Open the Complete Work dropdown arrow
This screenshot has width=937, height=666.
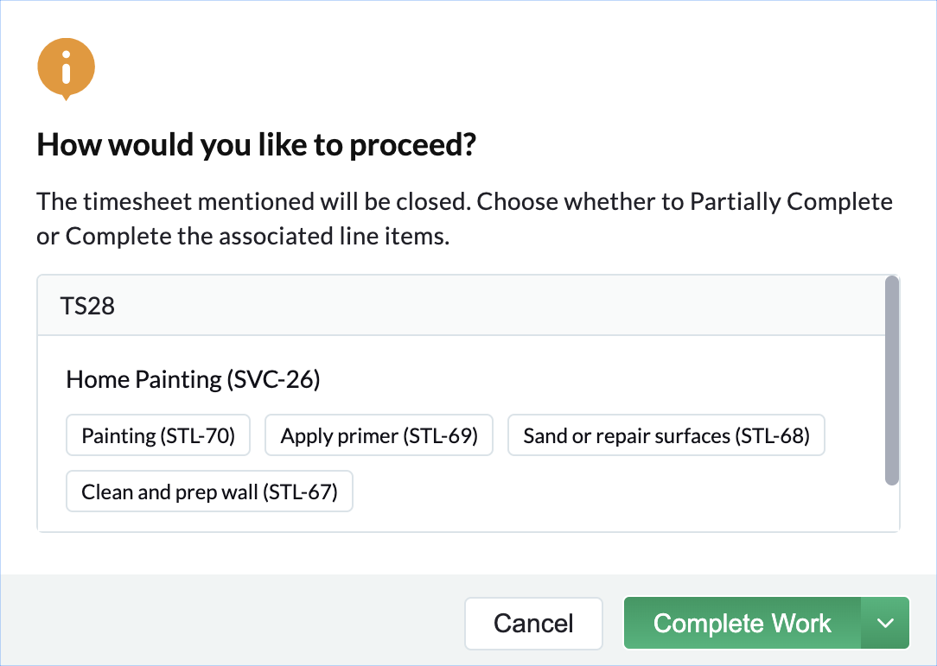click(885, 623)
